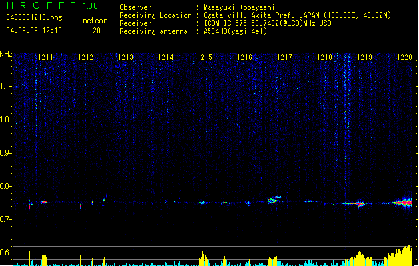Click the date stamp 04.06.09 12:10

tap(34, 31)
